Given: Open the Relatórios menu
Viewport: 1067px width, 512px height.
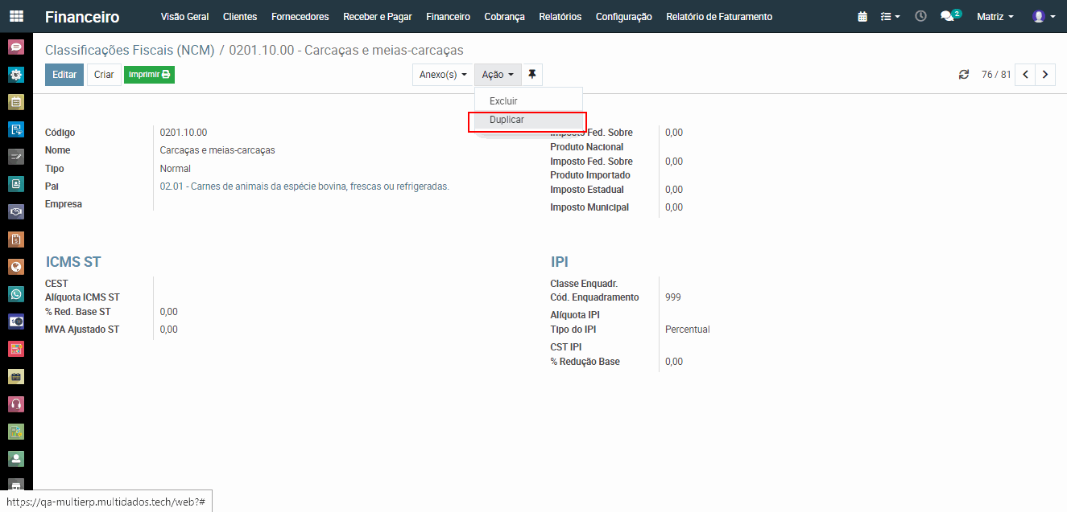Looking at the screenshot, I should 560,17.
